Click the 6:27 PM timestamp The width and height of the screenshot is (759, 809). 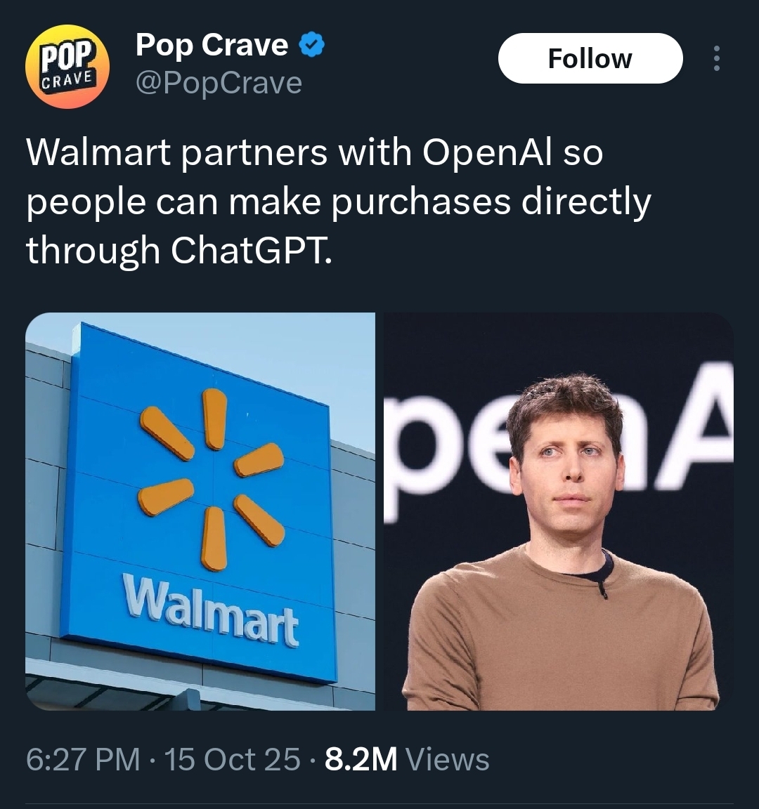click(x=83, y=759)
